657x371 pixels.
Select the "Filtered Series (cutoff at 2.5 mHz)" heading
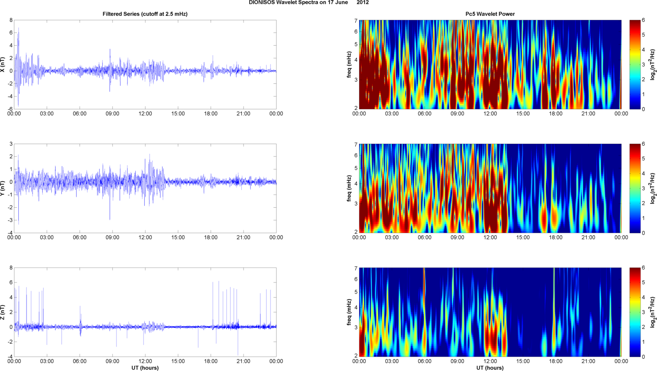coord(145,14)
